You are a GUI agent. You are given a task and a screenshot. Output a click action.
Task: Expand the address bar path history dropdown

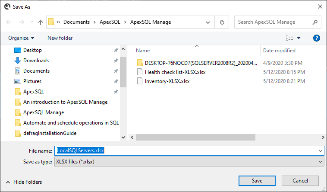click(208, 22)
